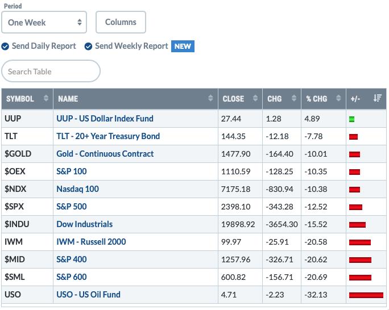Click the change value -830.94

[x=279, y=189]
